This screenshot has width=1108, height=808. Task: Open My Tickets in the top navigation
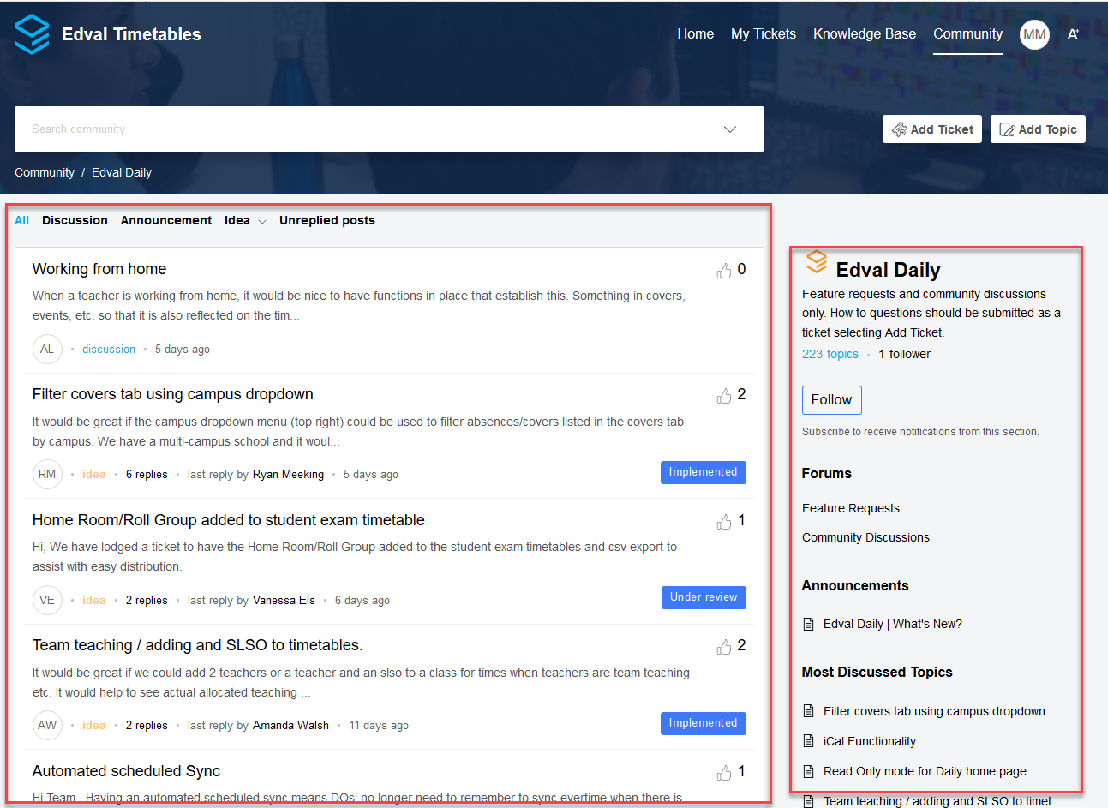coord(764,34)
